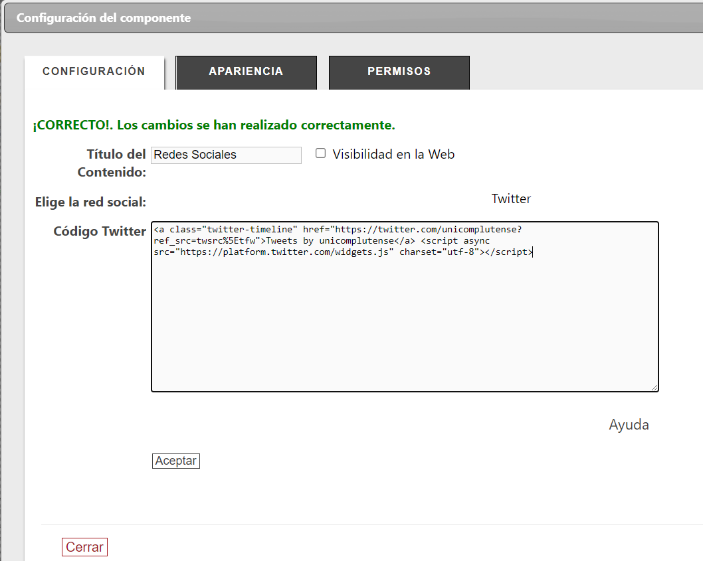The width and height of the screenshot is (703, 561).
Task: Open the Permisos tab
Action: click(x=399, y=72)
